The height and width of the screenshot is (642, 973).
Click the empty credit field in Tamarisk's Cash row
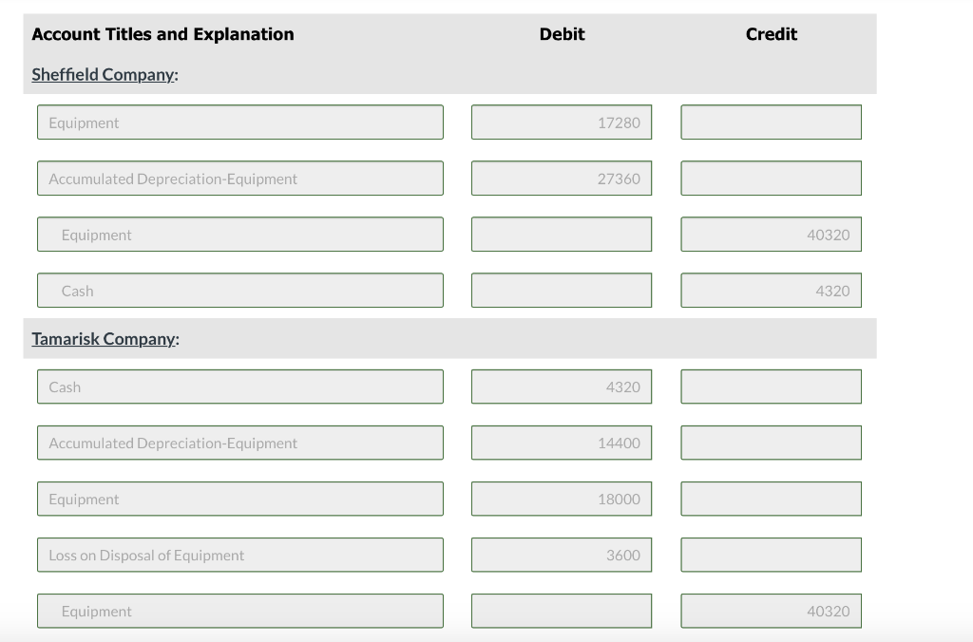pos(772,387)
